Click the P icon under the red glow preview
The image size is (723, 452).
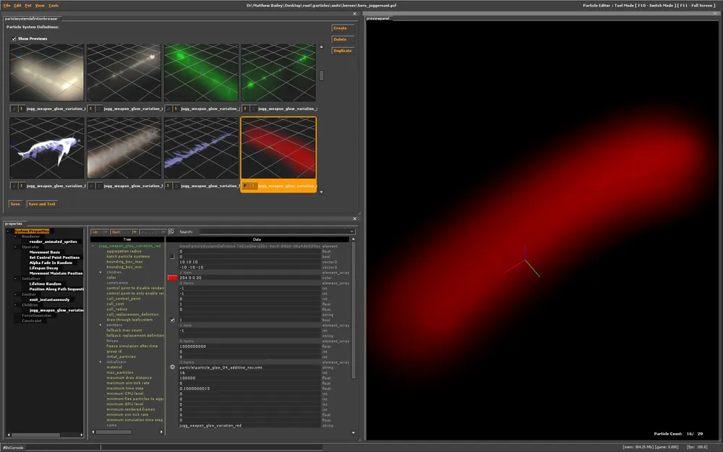(244, 186)
